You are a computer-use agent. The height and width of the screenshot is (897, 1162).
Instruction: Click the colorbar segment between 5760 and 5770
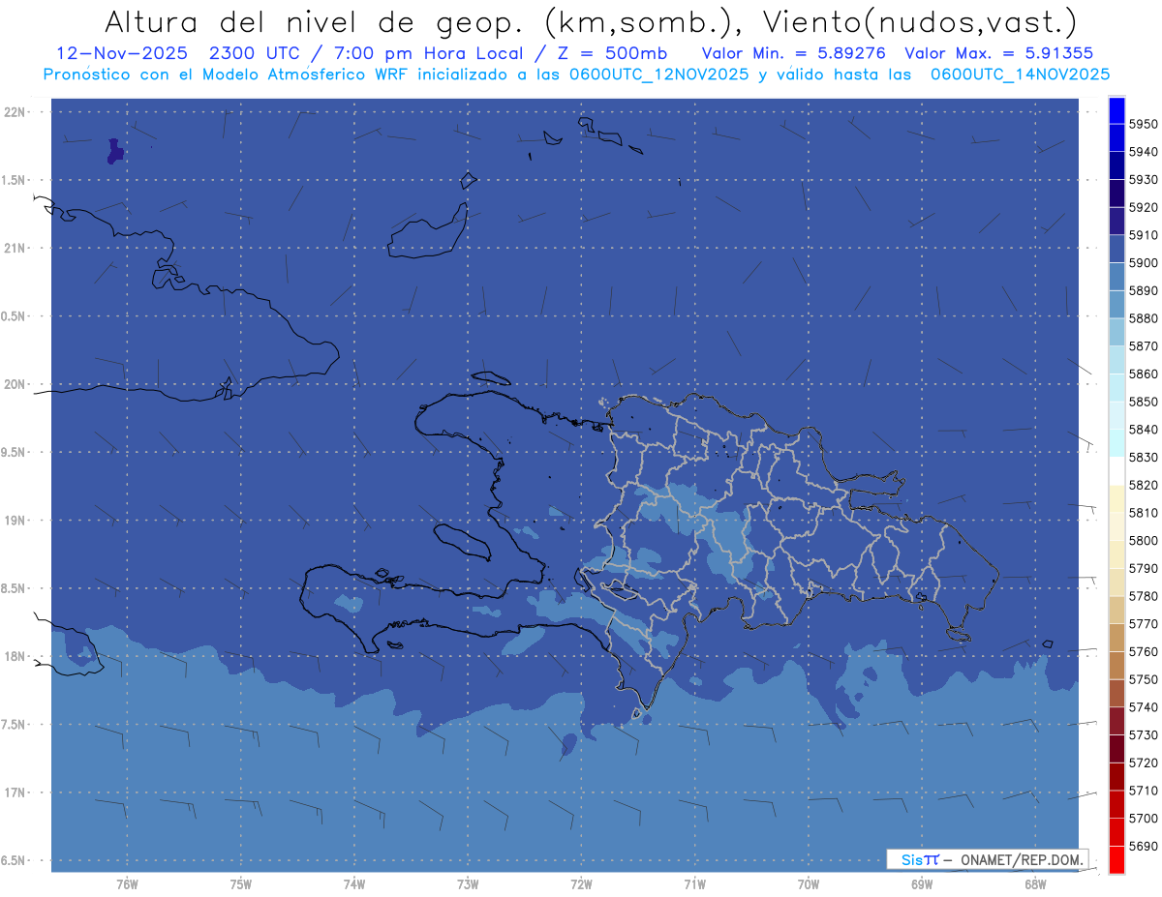pyautogui.click(x=1116, y=638)
